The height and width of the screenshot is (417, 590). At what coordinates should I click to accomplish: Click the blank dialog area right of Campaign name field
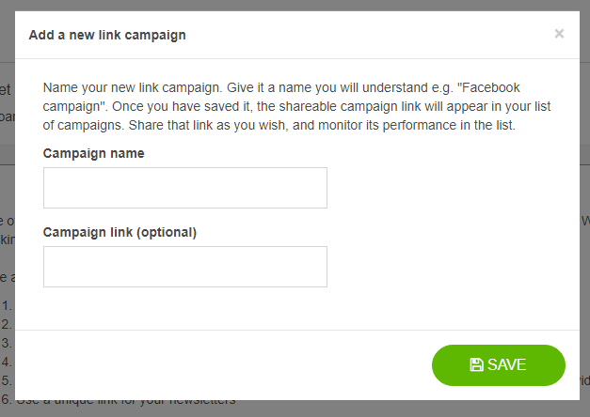442,188
